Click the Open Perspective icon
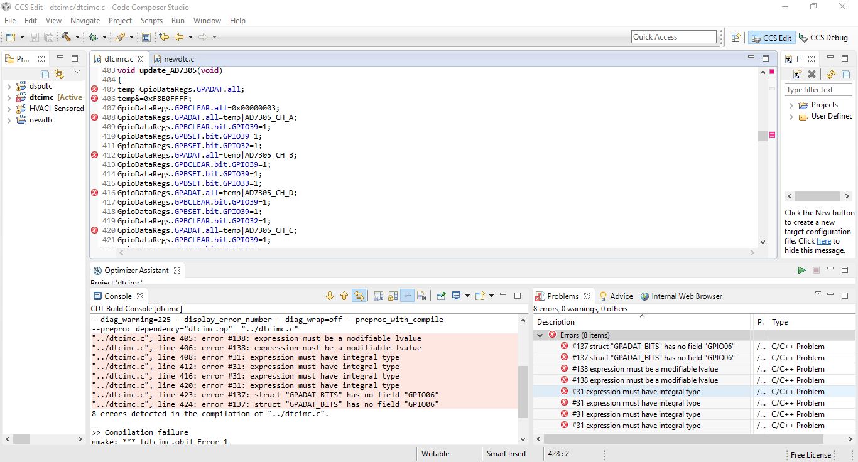The width and height of the screenshot is (858, 462). [x=736, y=38]
